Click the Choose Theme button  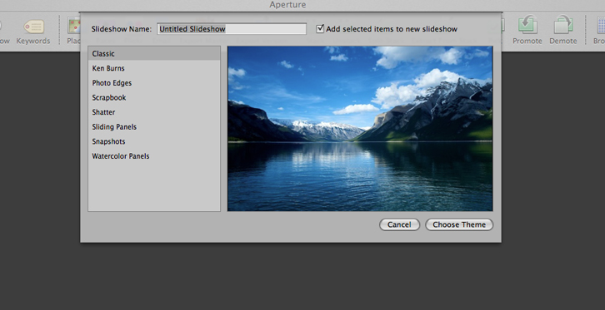point(459,224)
